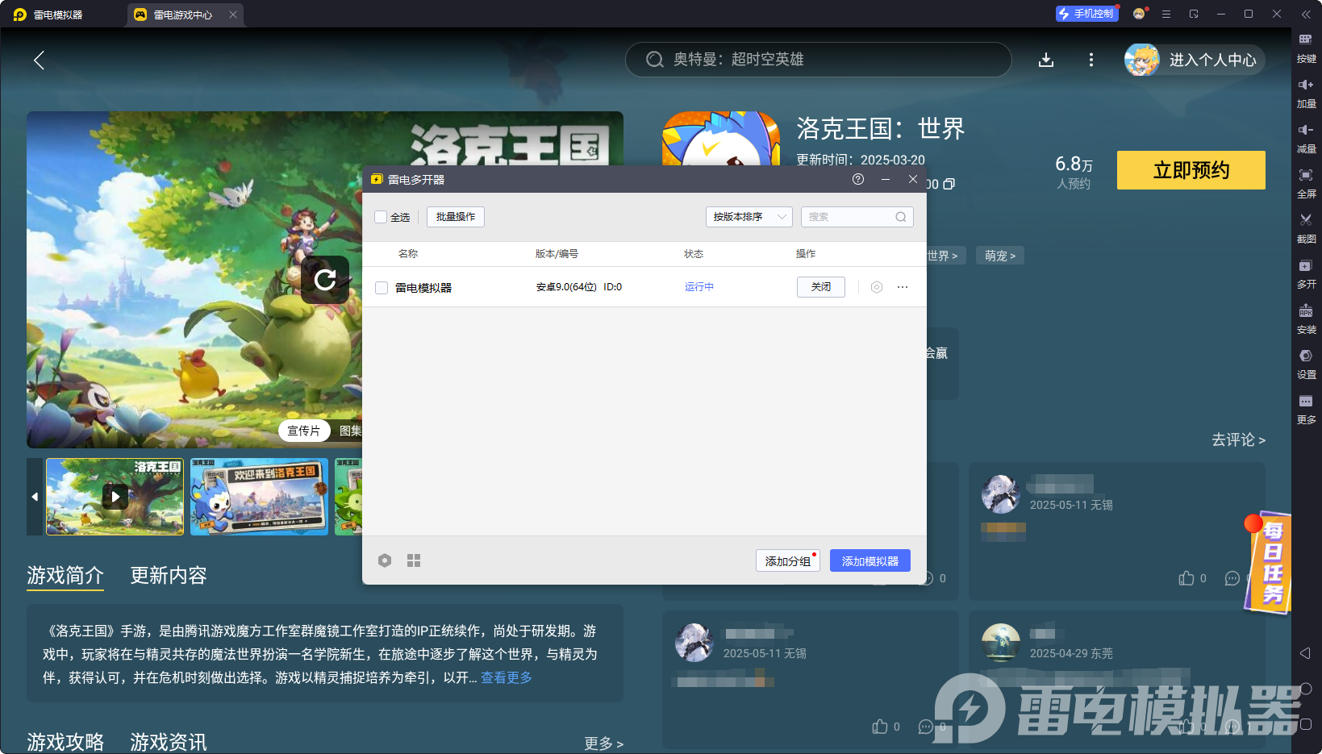Click the 立即预约 reserve button
Screen dimensions: 1322x754
coord(1191,170)
